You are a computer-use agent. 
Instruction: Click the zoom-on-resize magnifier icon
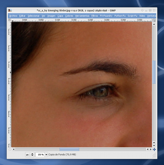[x=154, y=20]
